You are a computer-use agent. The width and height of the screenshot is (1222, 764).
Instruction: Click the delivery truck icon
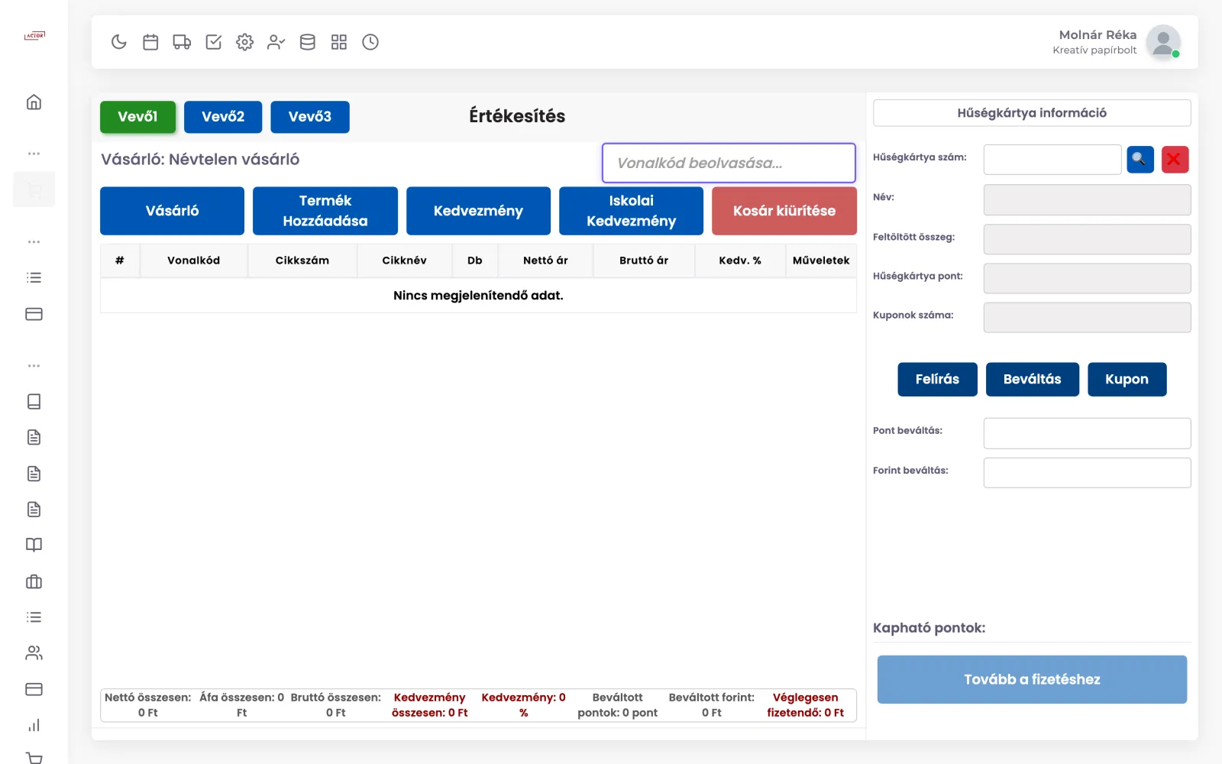(182, 42)
